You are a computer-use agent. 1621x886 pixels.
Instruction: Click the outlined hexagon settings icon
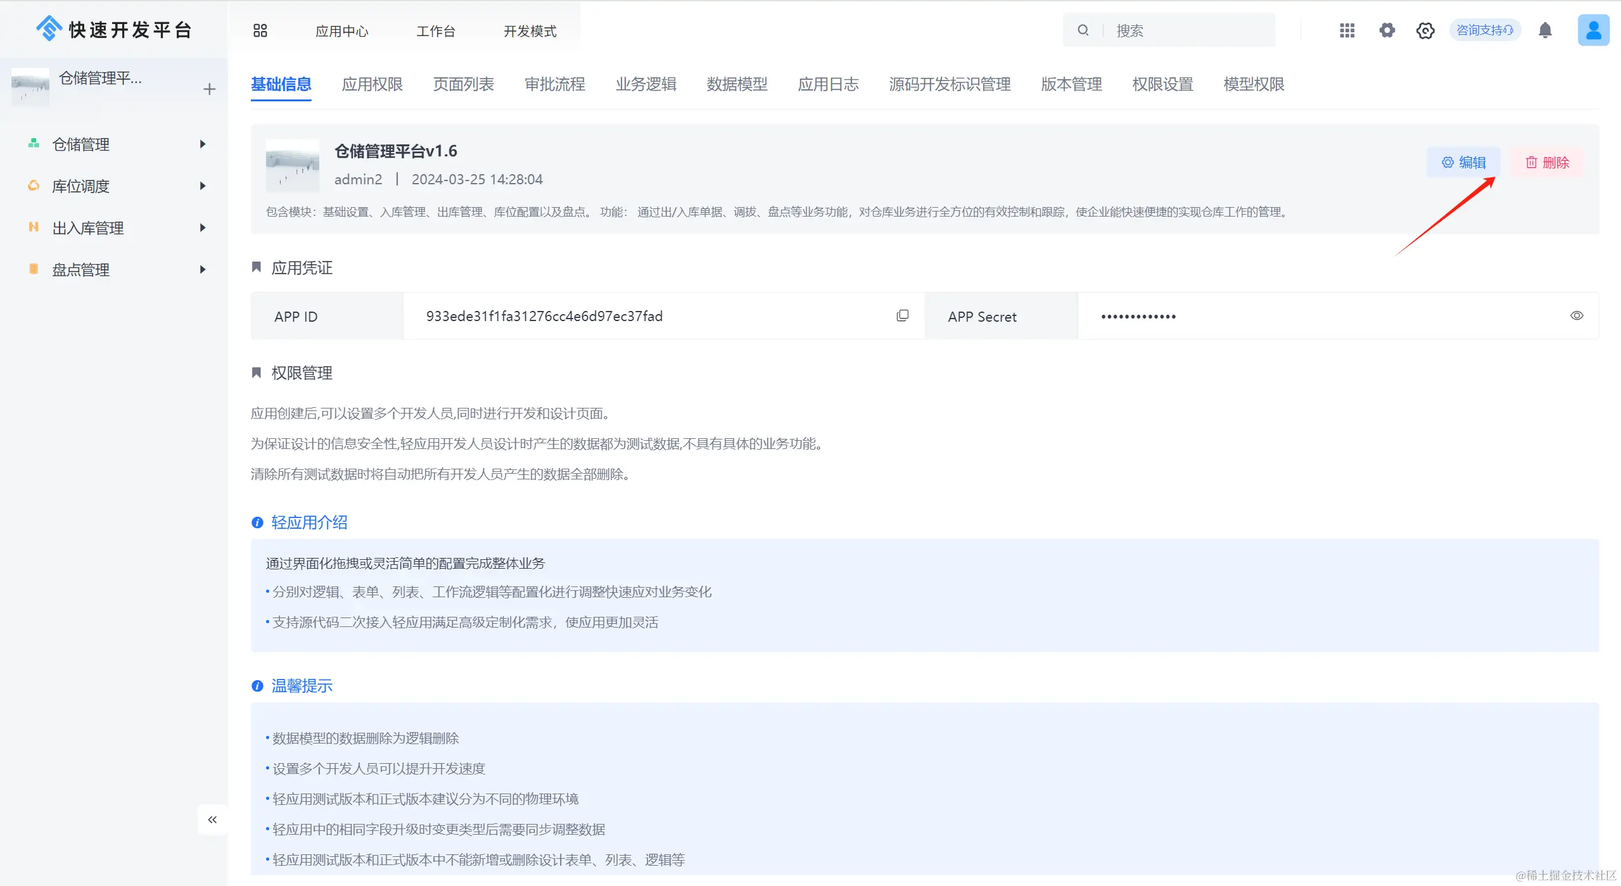tap(1425, 30)
